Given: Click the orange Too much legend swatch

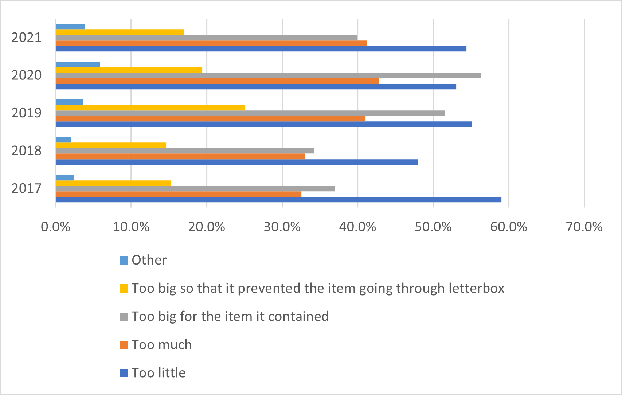Looking at the screenshot, I should (x=124, y=345).
